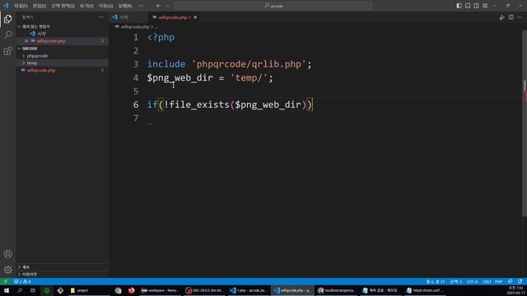Open Chrome icon on the taskbar

[x=118, y=290]
